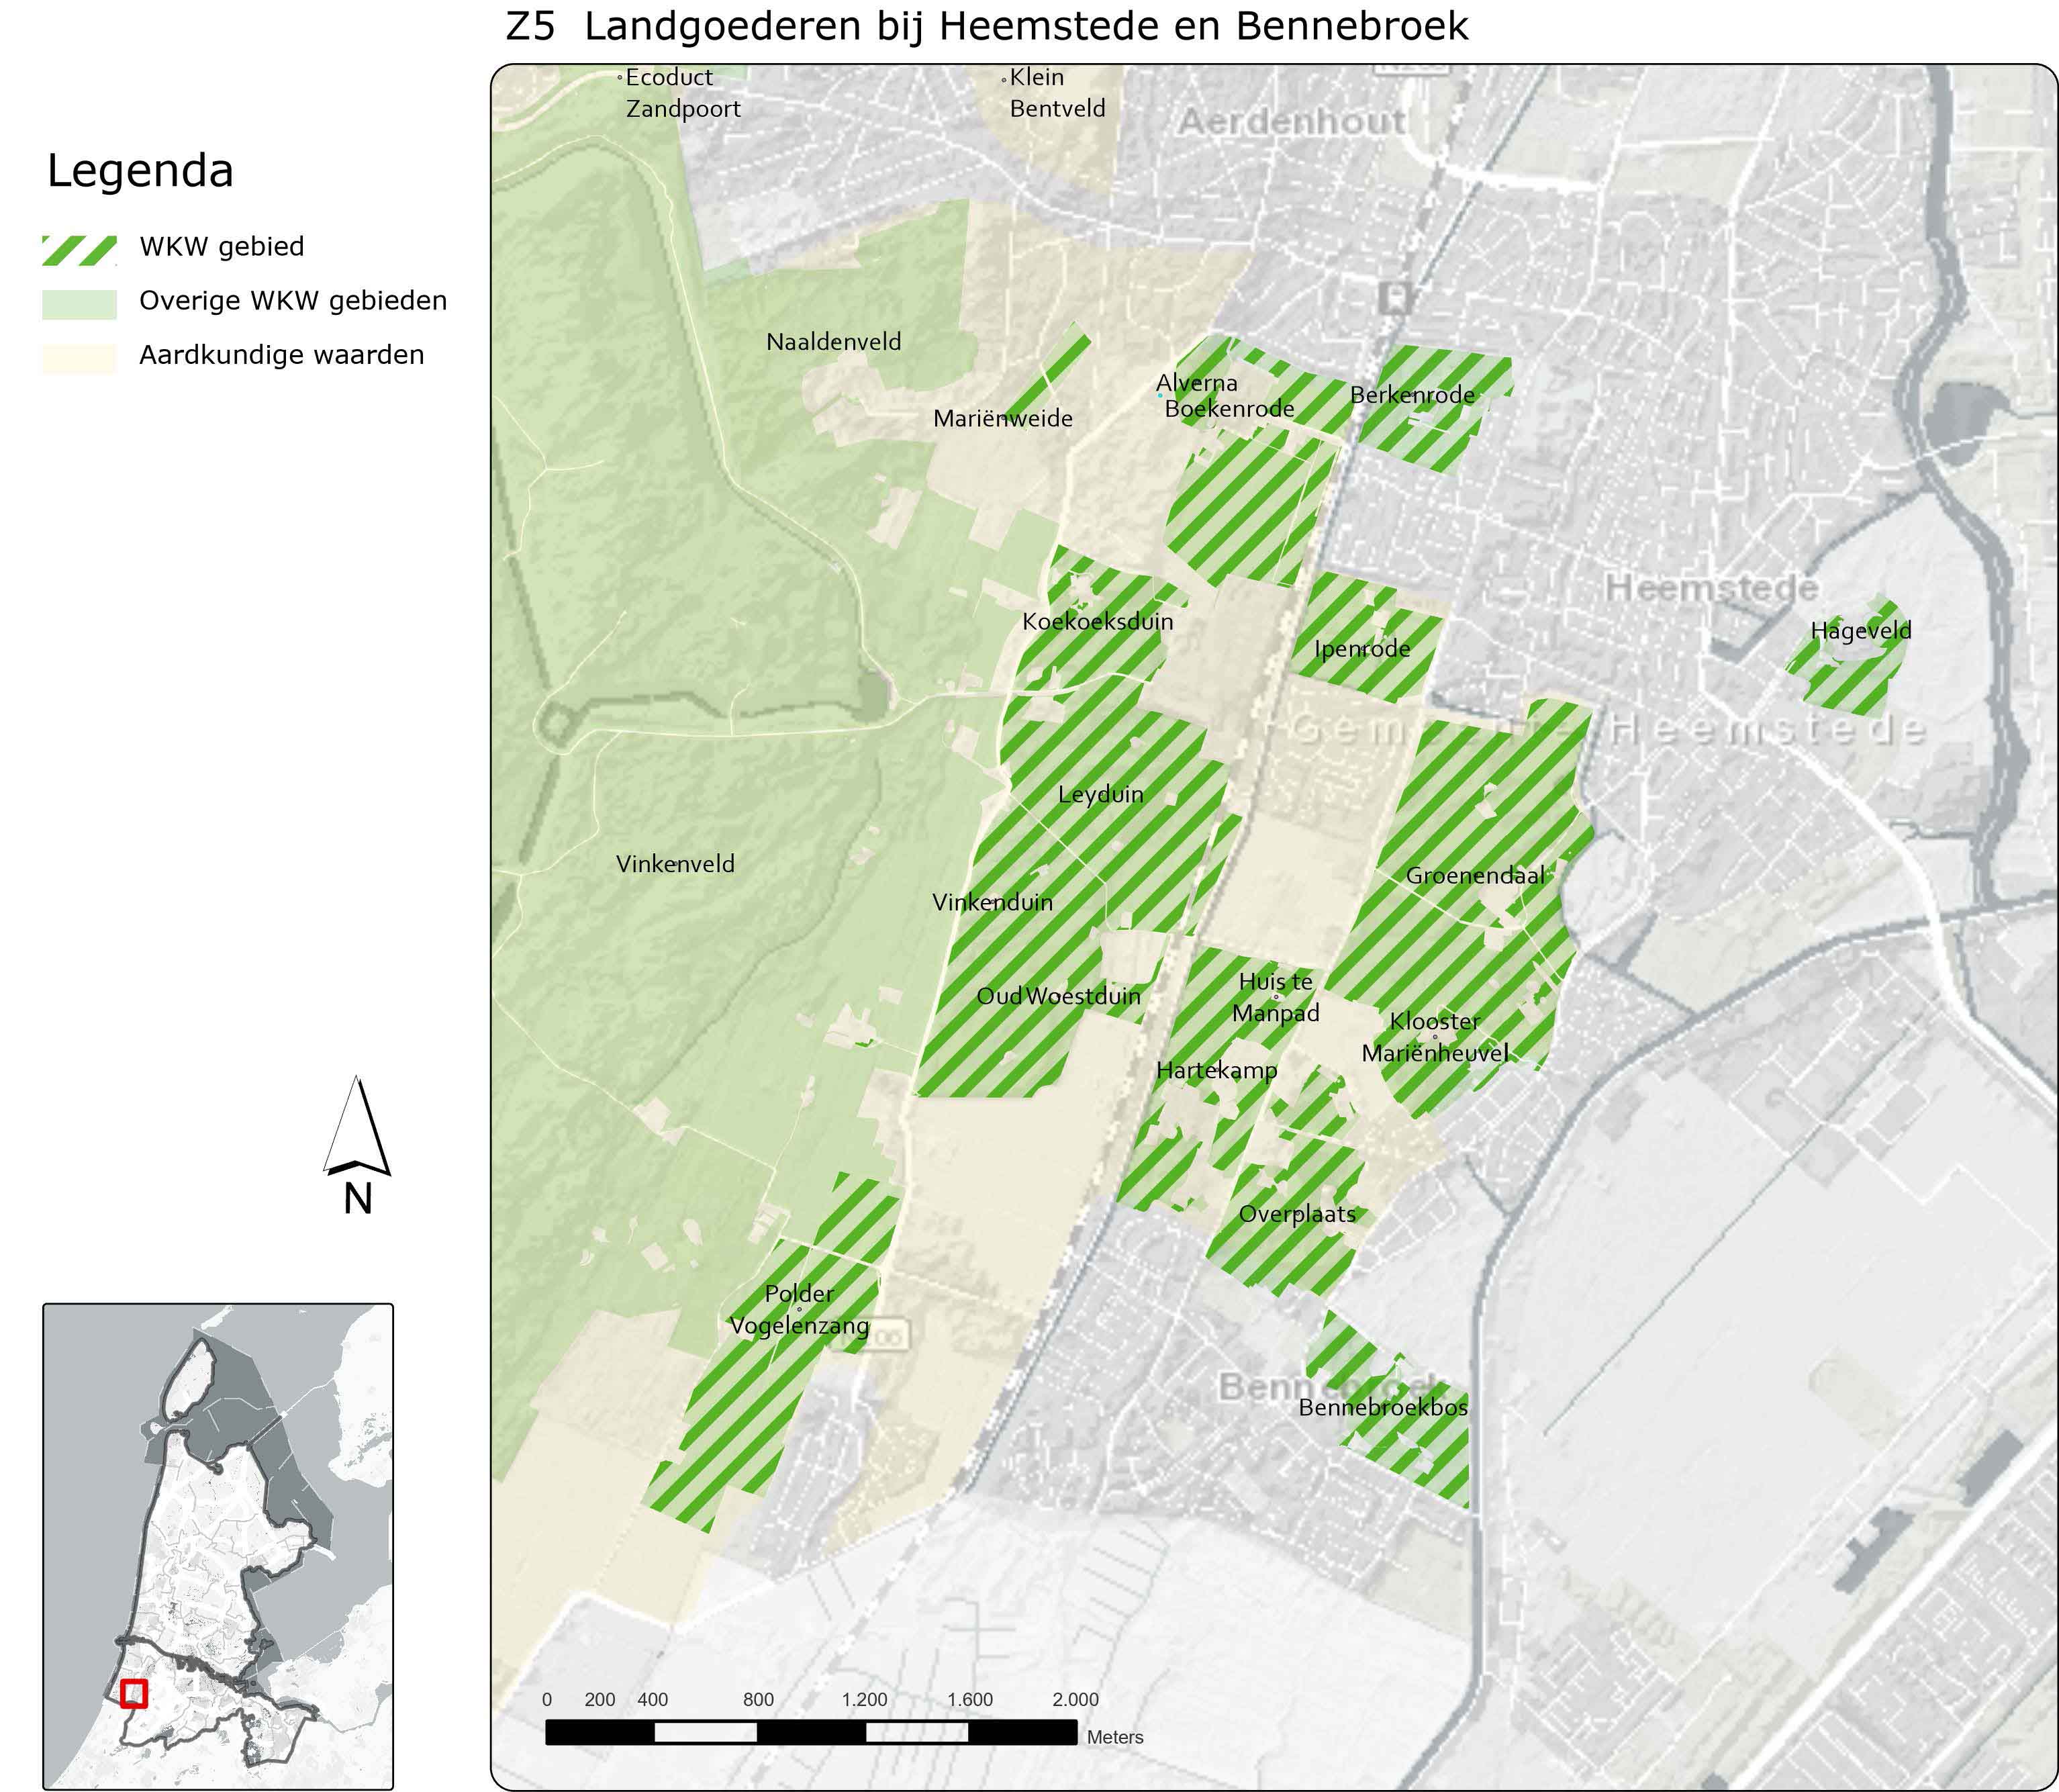Click the Huis te Manpad label
This screenshot has height=1792, width=2059.
tap(1275, 997)
